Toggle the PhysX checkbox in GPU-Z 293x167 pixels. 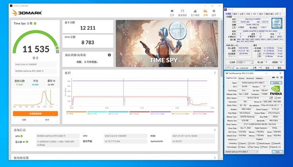pos(262,147)
